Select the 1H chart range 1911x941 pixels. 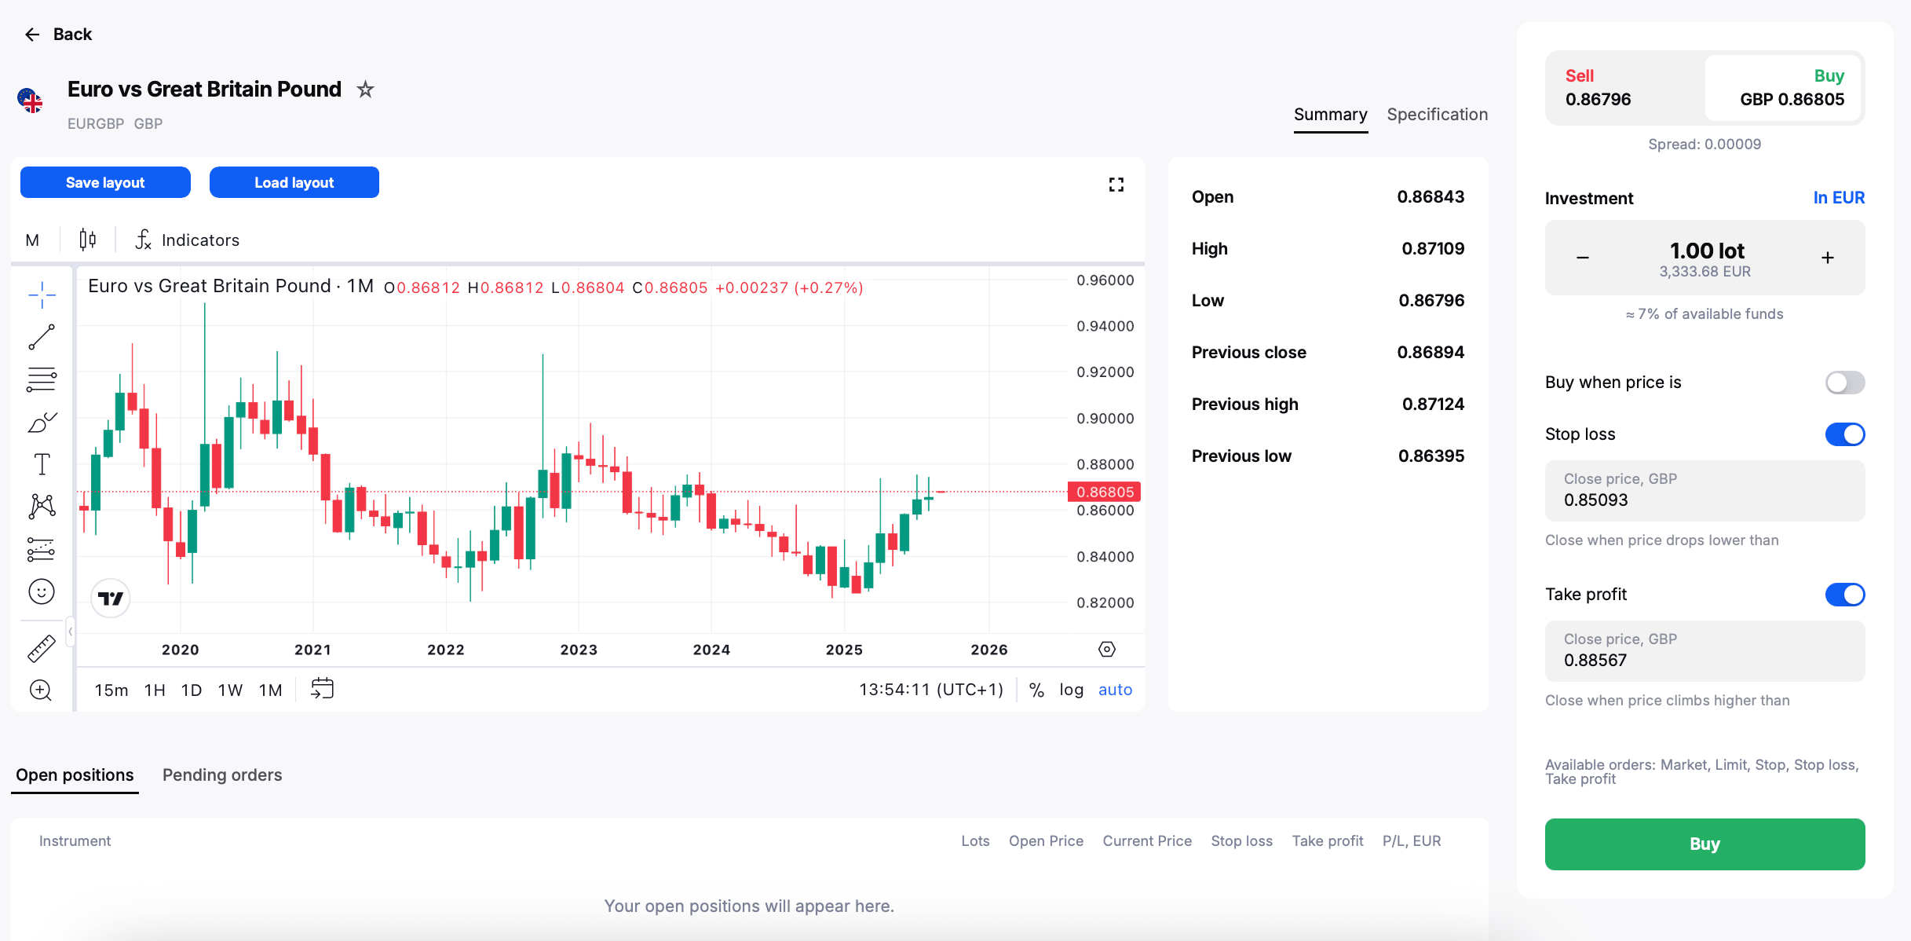click(155, 690)
